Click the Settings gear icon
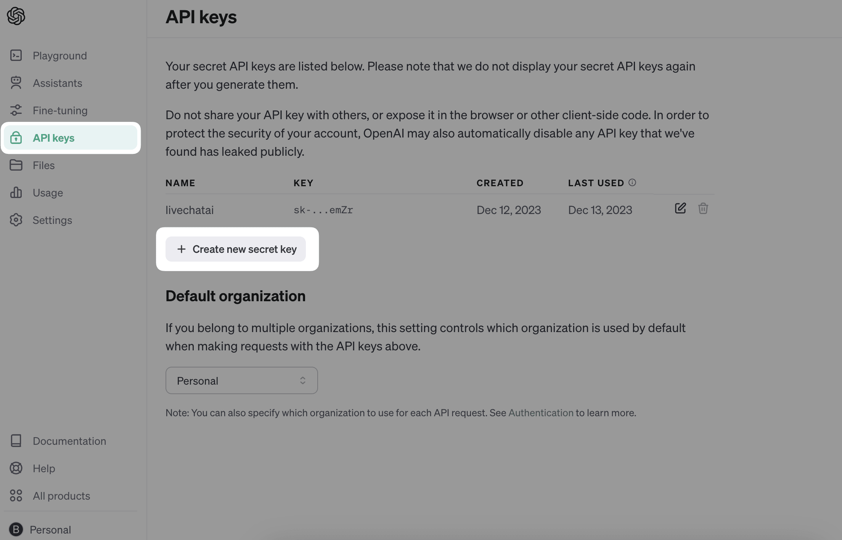842x540 pixels. click(x=16, y=220)
